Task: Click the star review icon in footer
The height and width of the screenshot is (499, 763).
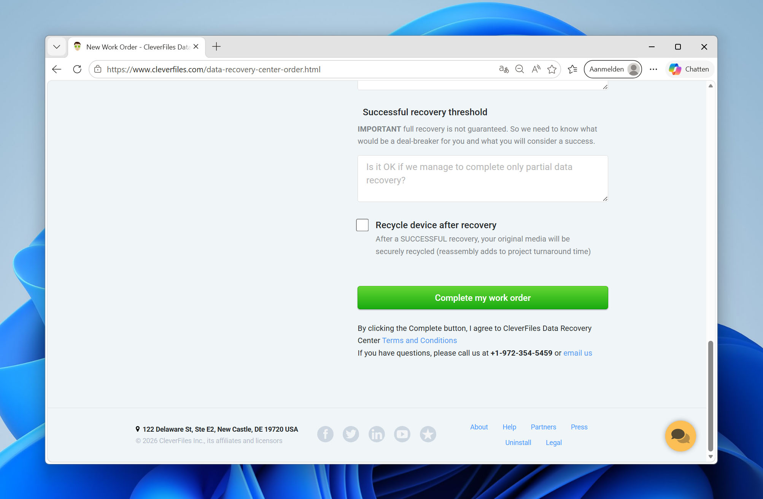Action: (x=428, y=434)
